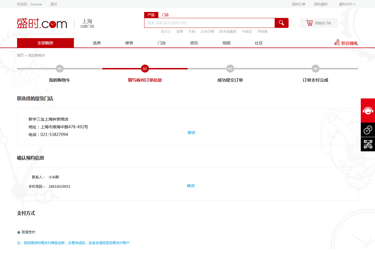Click the watch compare sidebar icon

tap(368, 130)
